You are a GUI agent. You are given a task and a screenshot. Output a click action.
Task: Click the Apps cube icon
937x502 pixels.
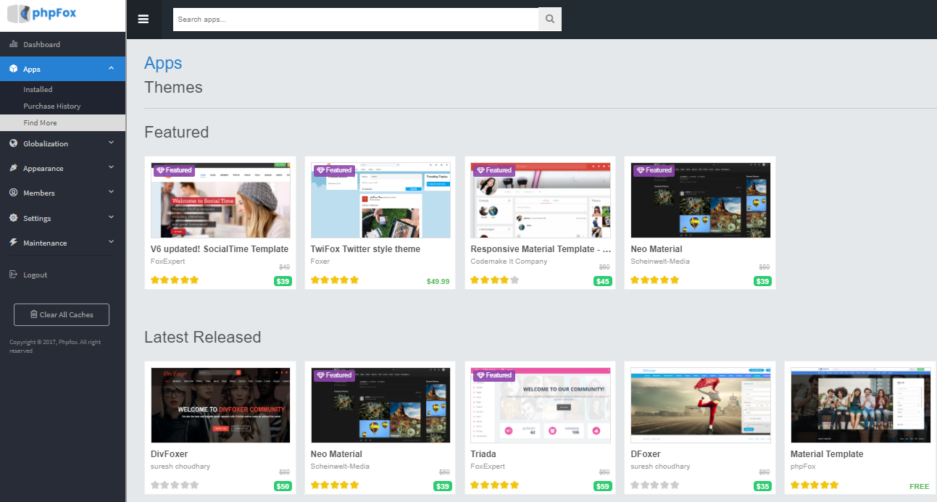13,69
